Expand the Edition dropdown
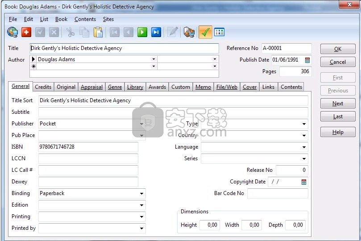 (x=142, y=205)
